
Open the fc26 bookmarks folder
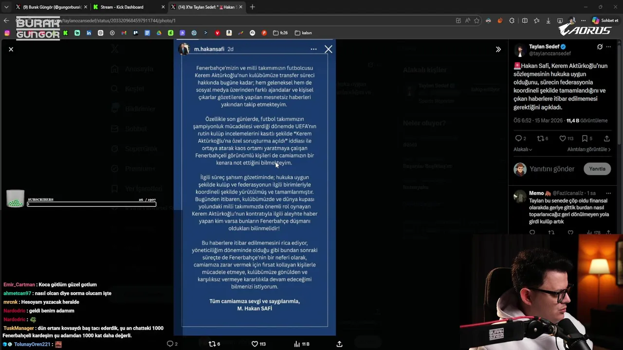280,33
